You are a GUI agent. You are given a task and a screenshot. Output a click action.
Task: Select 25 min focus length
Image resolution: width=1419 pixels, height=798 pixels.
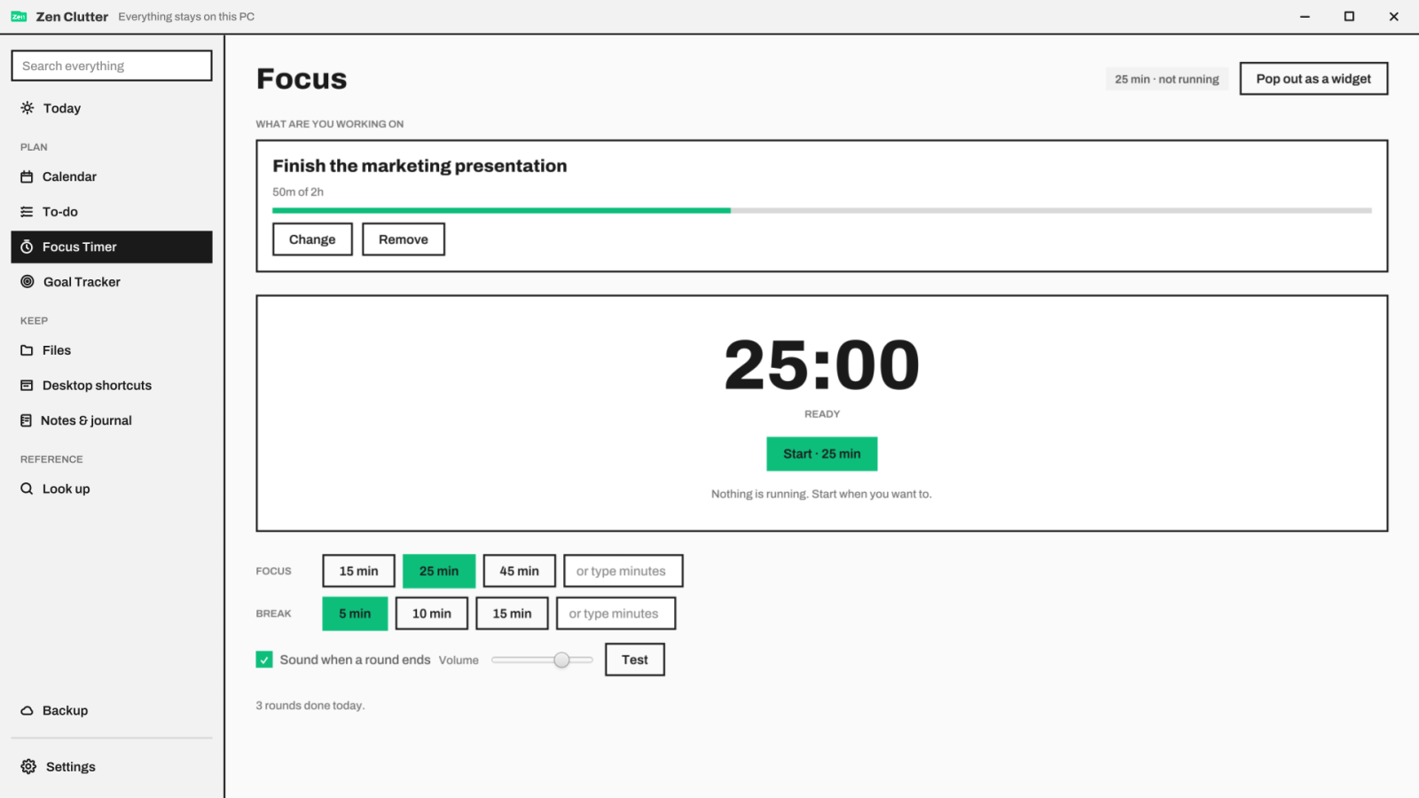point(439,571)
